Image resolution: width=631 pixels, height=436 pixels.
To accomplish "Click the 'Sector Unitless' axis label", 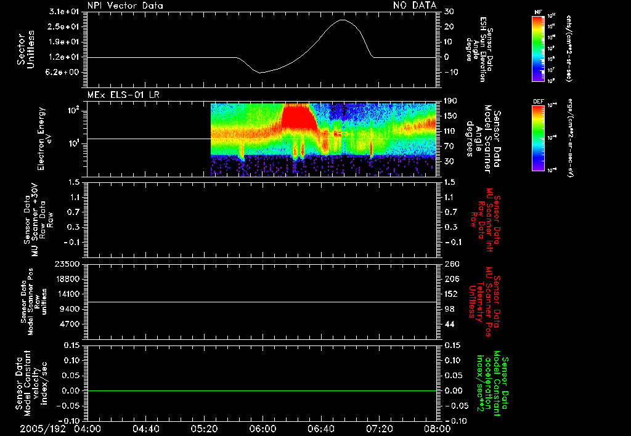I will [26, 49].
